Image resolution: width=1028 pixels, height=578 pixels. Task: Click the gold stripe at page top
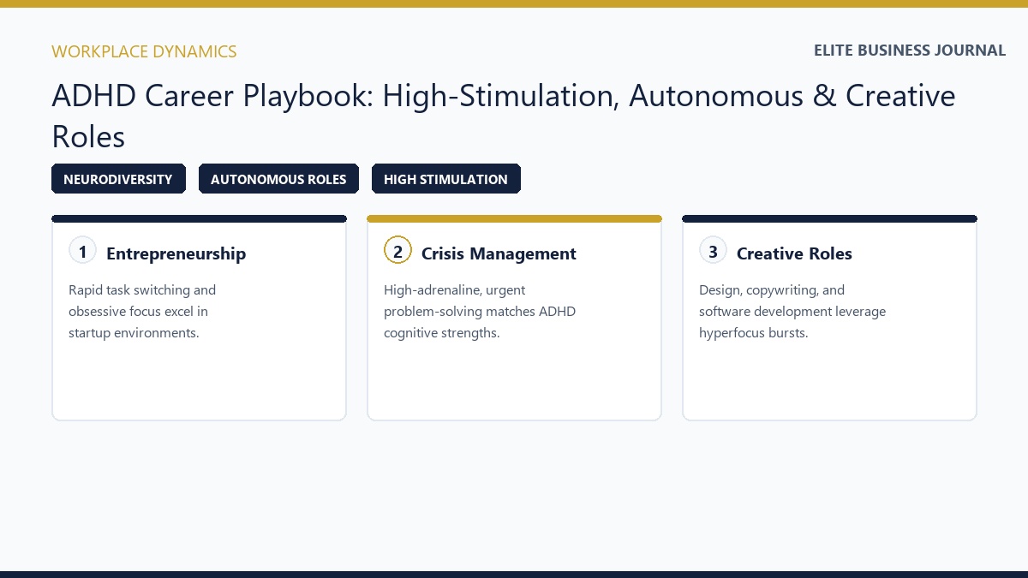click(514, 3)
